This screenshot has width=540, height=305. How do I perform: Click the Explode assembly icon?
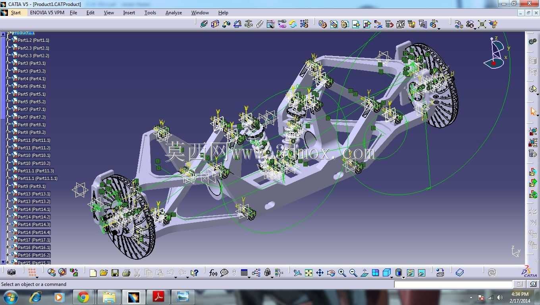(482, 24)
